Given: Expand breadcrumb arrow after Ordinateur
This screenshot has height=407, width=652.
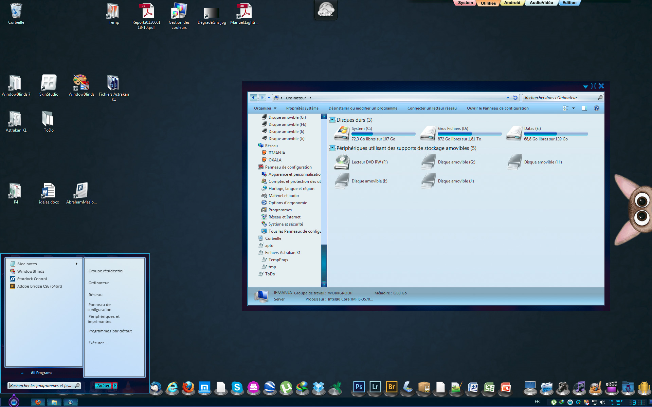Looking at the screenshot, I should 310,98.
